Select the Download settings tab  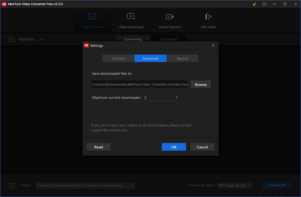coord(150,59)
